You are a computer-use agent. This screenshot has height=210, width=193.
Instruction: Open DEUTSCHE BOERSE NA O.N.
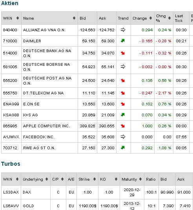[47, 67]
